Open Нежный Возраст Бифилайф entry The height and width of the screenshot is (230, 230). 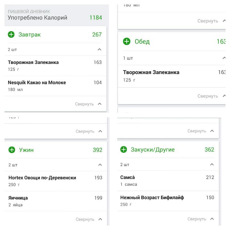[x=168, y=201]
